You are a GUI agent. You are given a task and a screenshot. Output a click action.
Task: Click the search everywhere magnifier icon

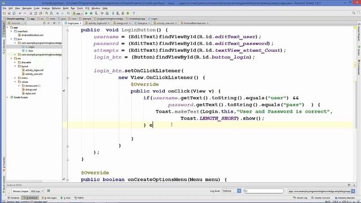tap(354, 13)
